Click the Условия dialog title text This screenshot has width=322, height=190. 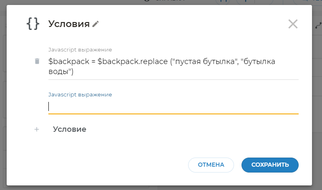pos(69,24)
